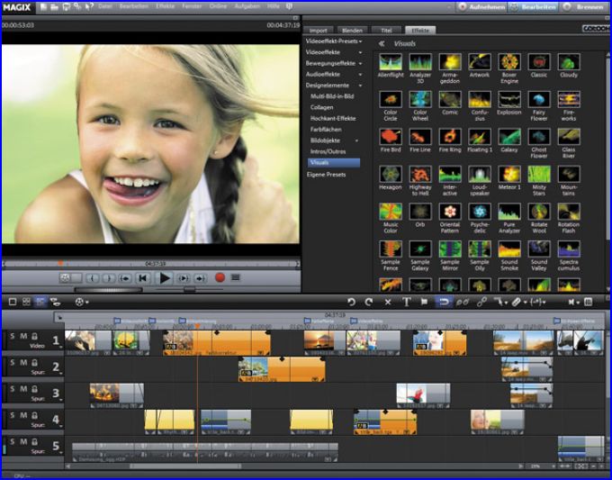Click the delete X icon in timeline toolbar
Viewport: 612px width, 480px height.
click(388, 302)
